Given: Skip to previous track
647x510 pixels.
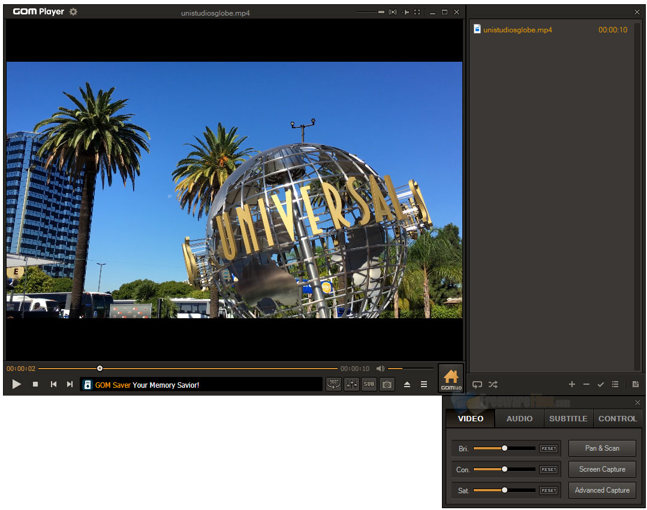Looking at the screenshot, I should pyautogui.click(x=53, y=384).
